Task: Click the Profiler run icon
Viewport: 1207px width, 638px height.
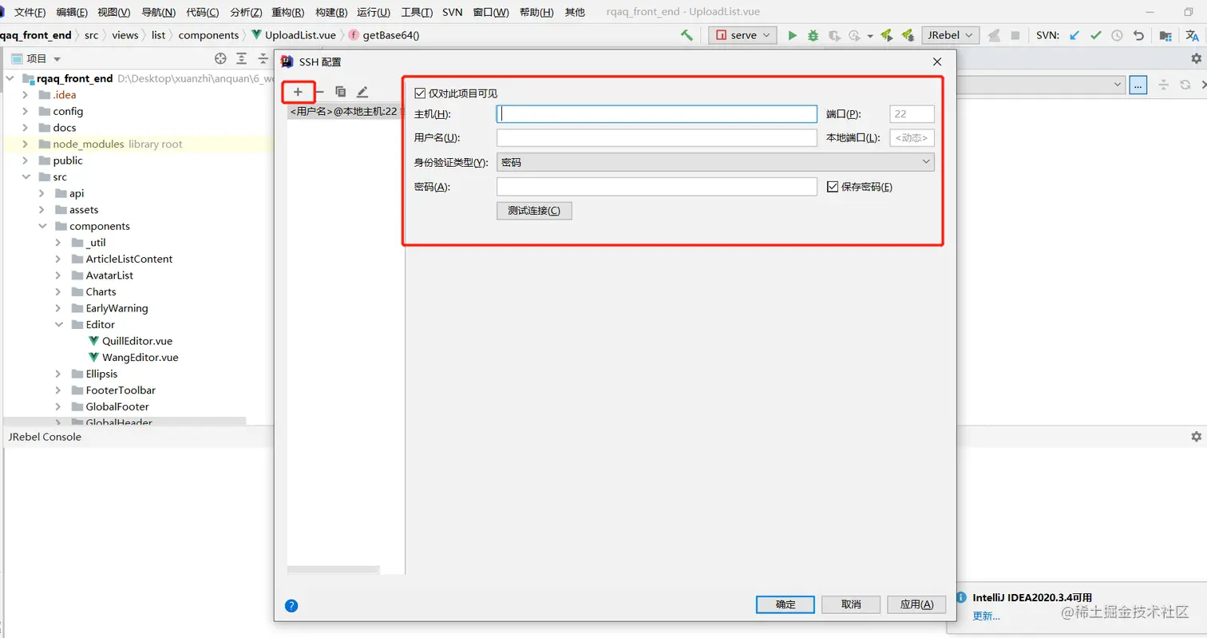Action: [854, 35]
